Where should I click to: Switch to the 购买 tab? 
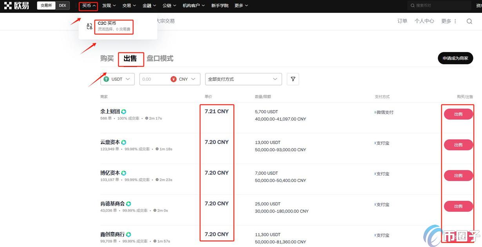coord(107,58)
